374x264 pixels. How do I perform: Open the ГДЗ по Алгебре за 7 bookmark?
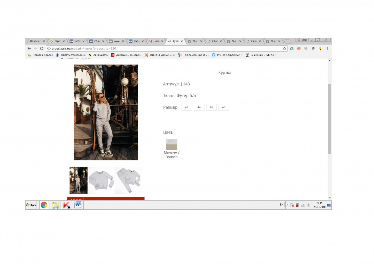pyautogui.click(x=193, y=55)
